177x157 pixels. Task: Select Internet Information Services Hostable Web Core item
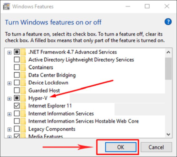[84, 121]
